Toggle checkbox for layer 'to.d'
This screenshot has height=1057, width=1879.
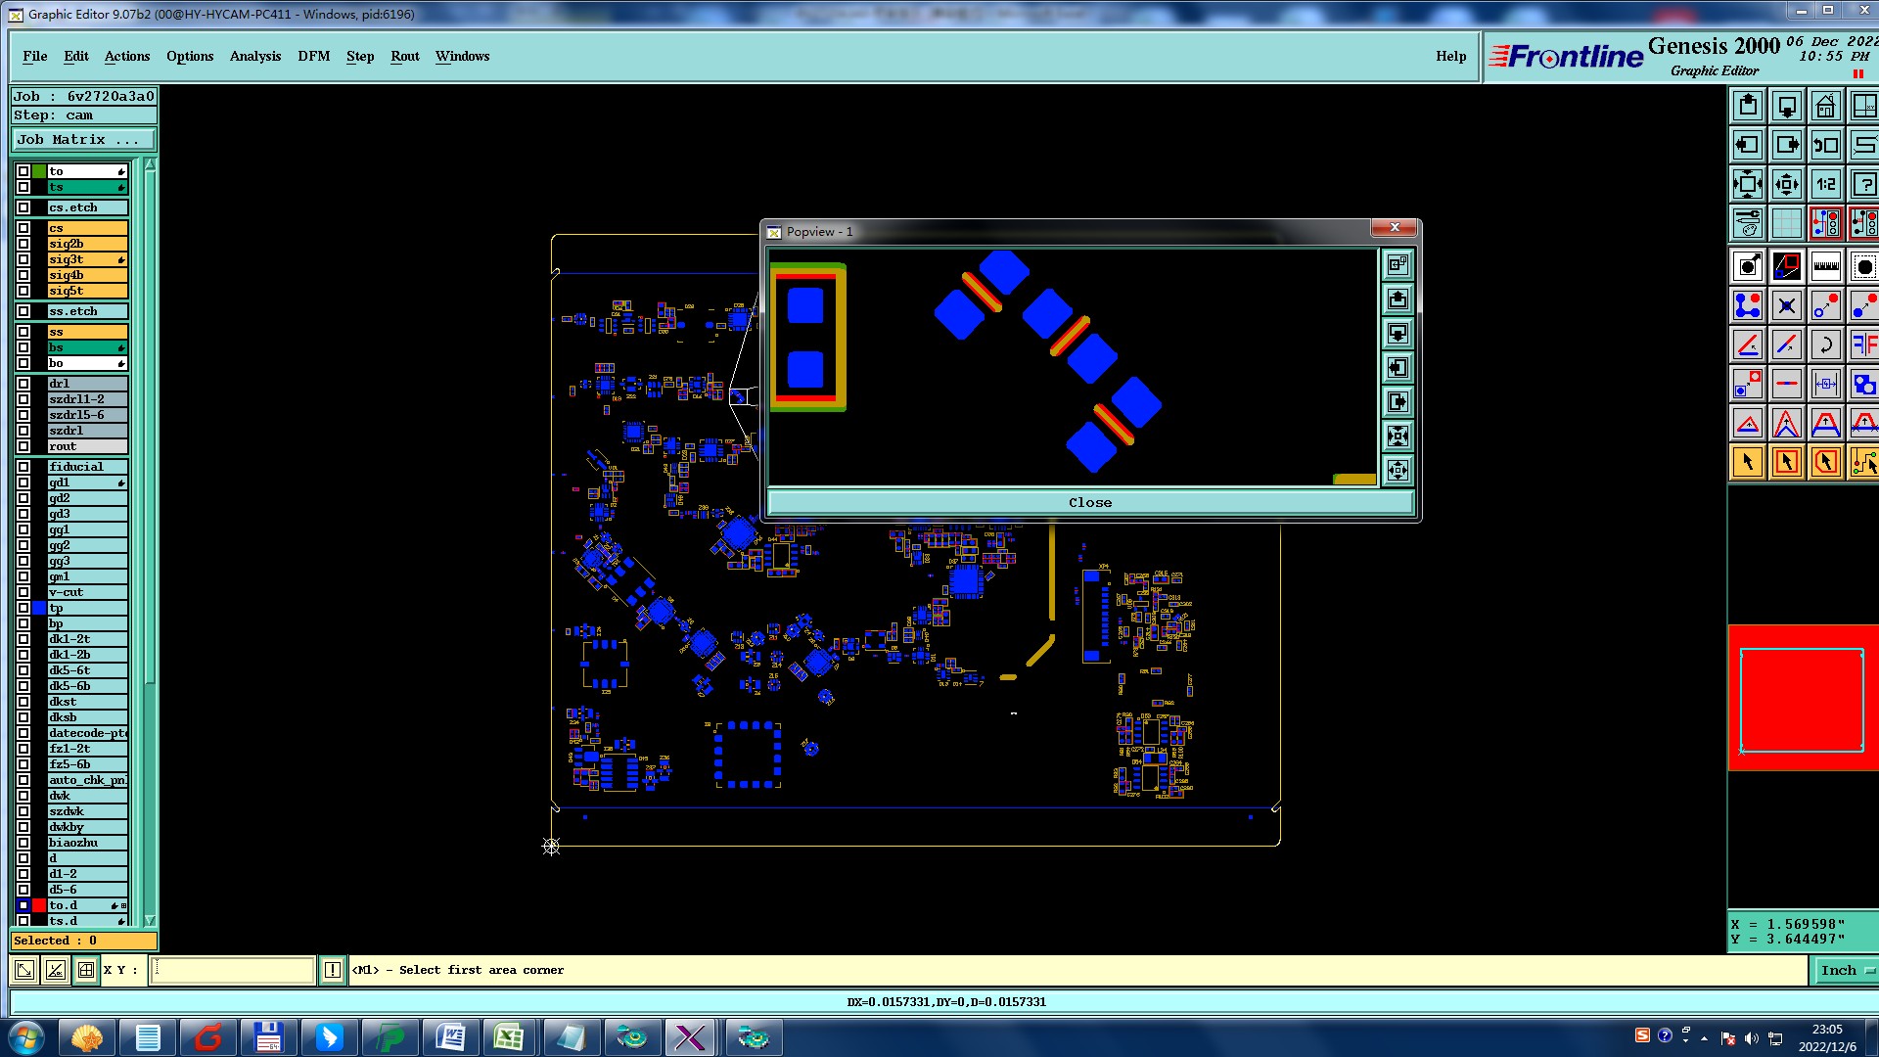click(23, 905)
